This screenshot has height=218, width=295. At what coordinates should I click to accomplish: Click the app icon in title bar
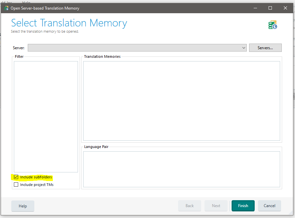pos(6,8)
